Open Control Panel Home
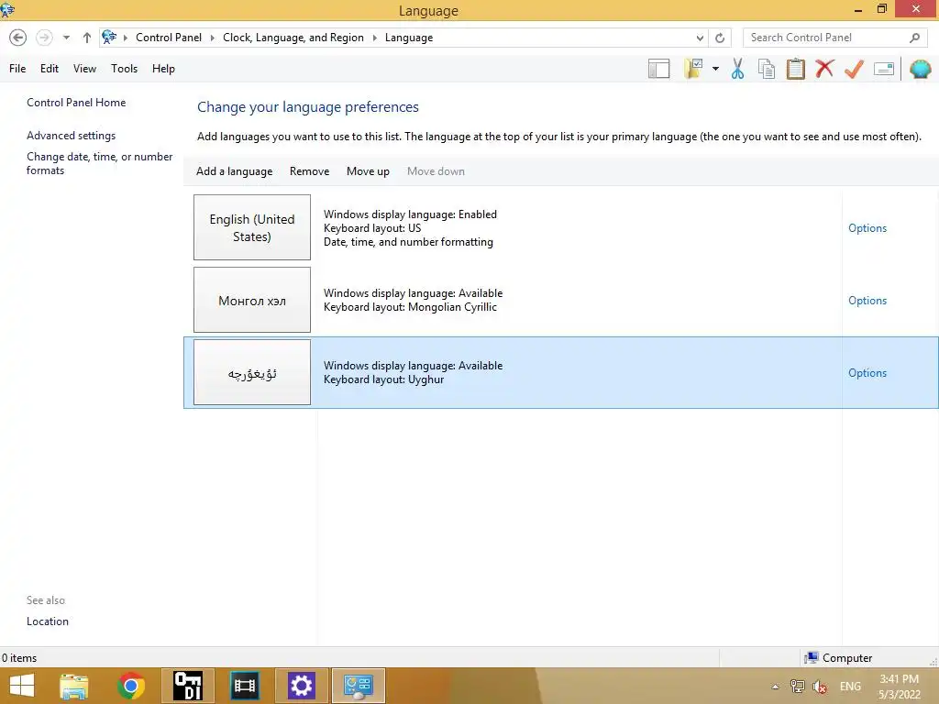 pos(76,103)
